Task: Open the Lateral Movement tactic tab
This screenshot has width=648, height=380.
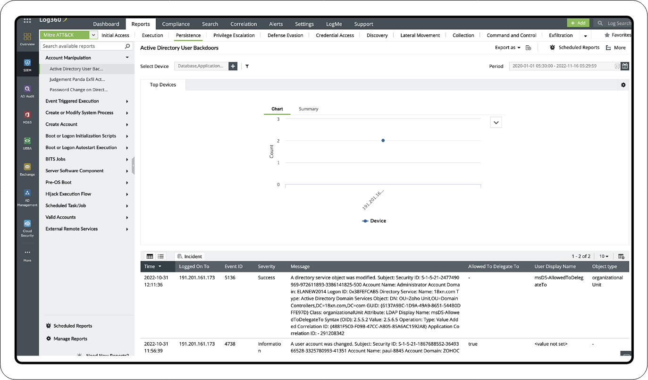Action: (x=420, y=35)
